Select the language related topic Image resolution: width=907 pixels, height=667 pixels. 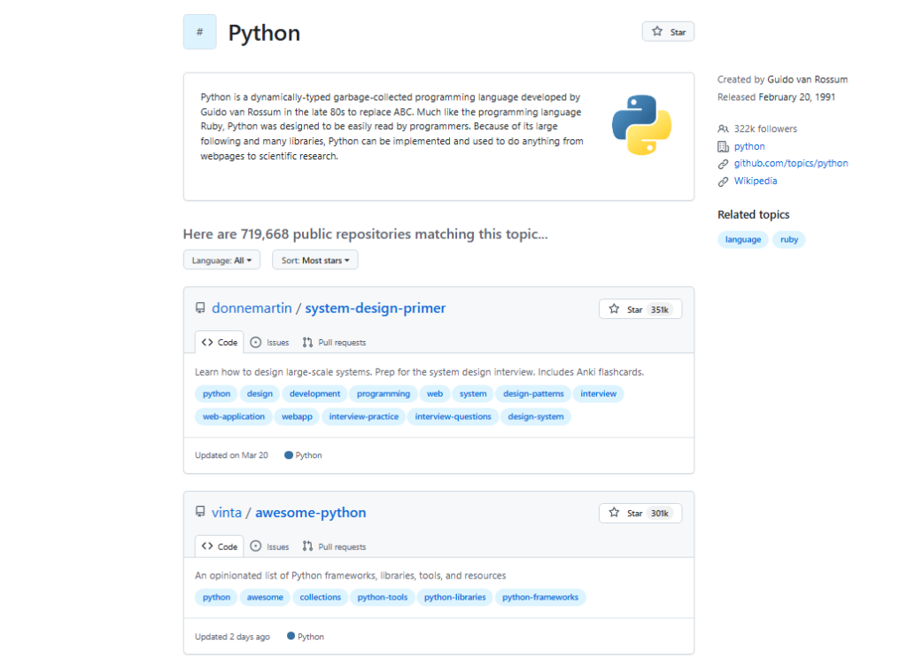[x=743, y=239]
